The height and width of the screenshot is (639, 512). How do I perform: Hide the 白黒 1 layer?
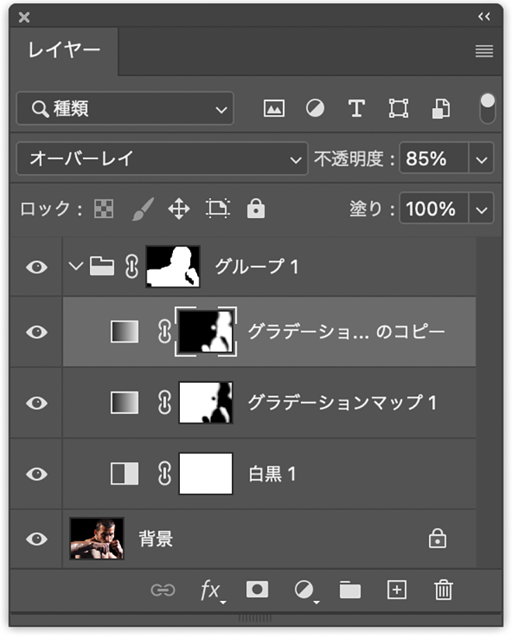(x=37, y=474)
